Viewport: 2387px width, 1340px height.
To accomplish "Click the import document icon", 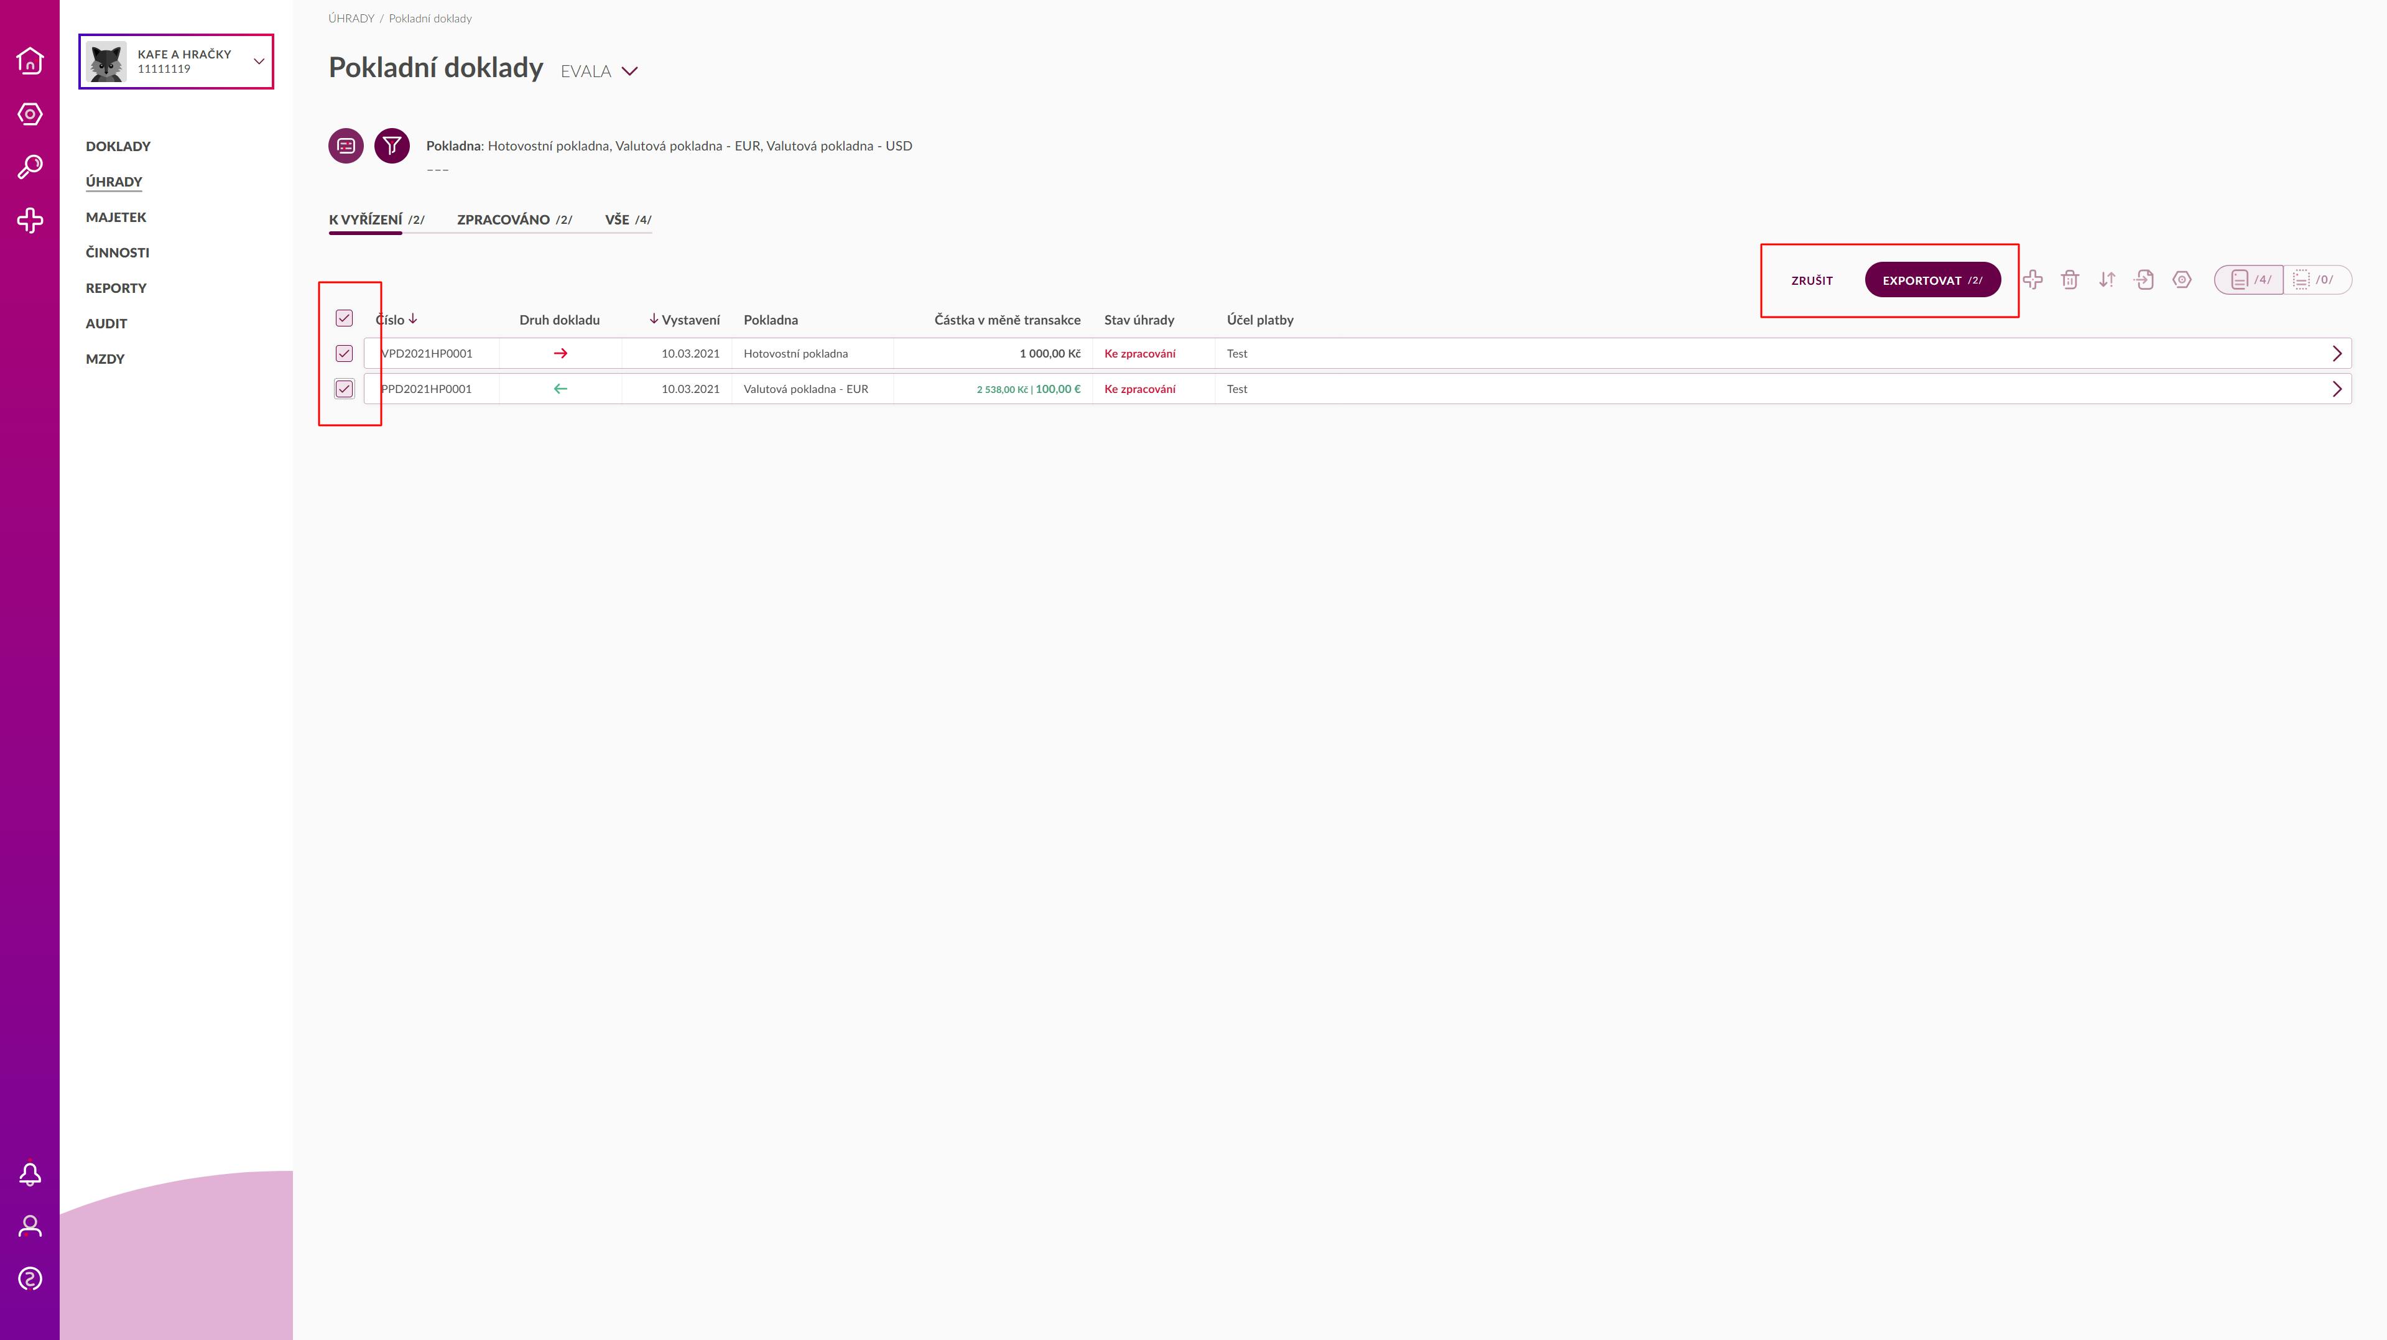I will [2144, 280].
